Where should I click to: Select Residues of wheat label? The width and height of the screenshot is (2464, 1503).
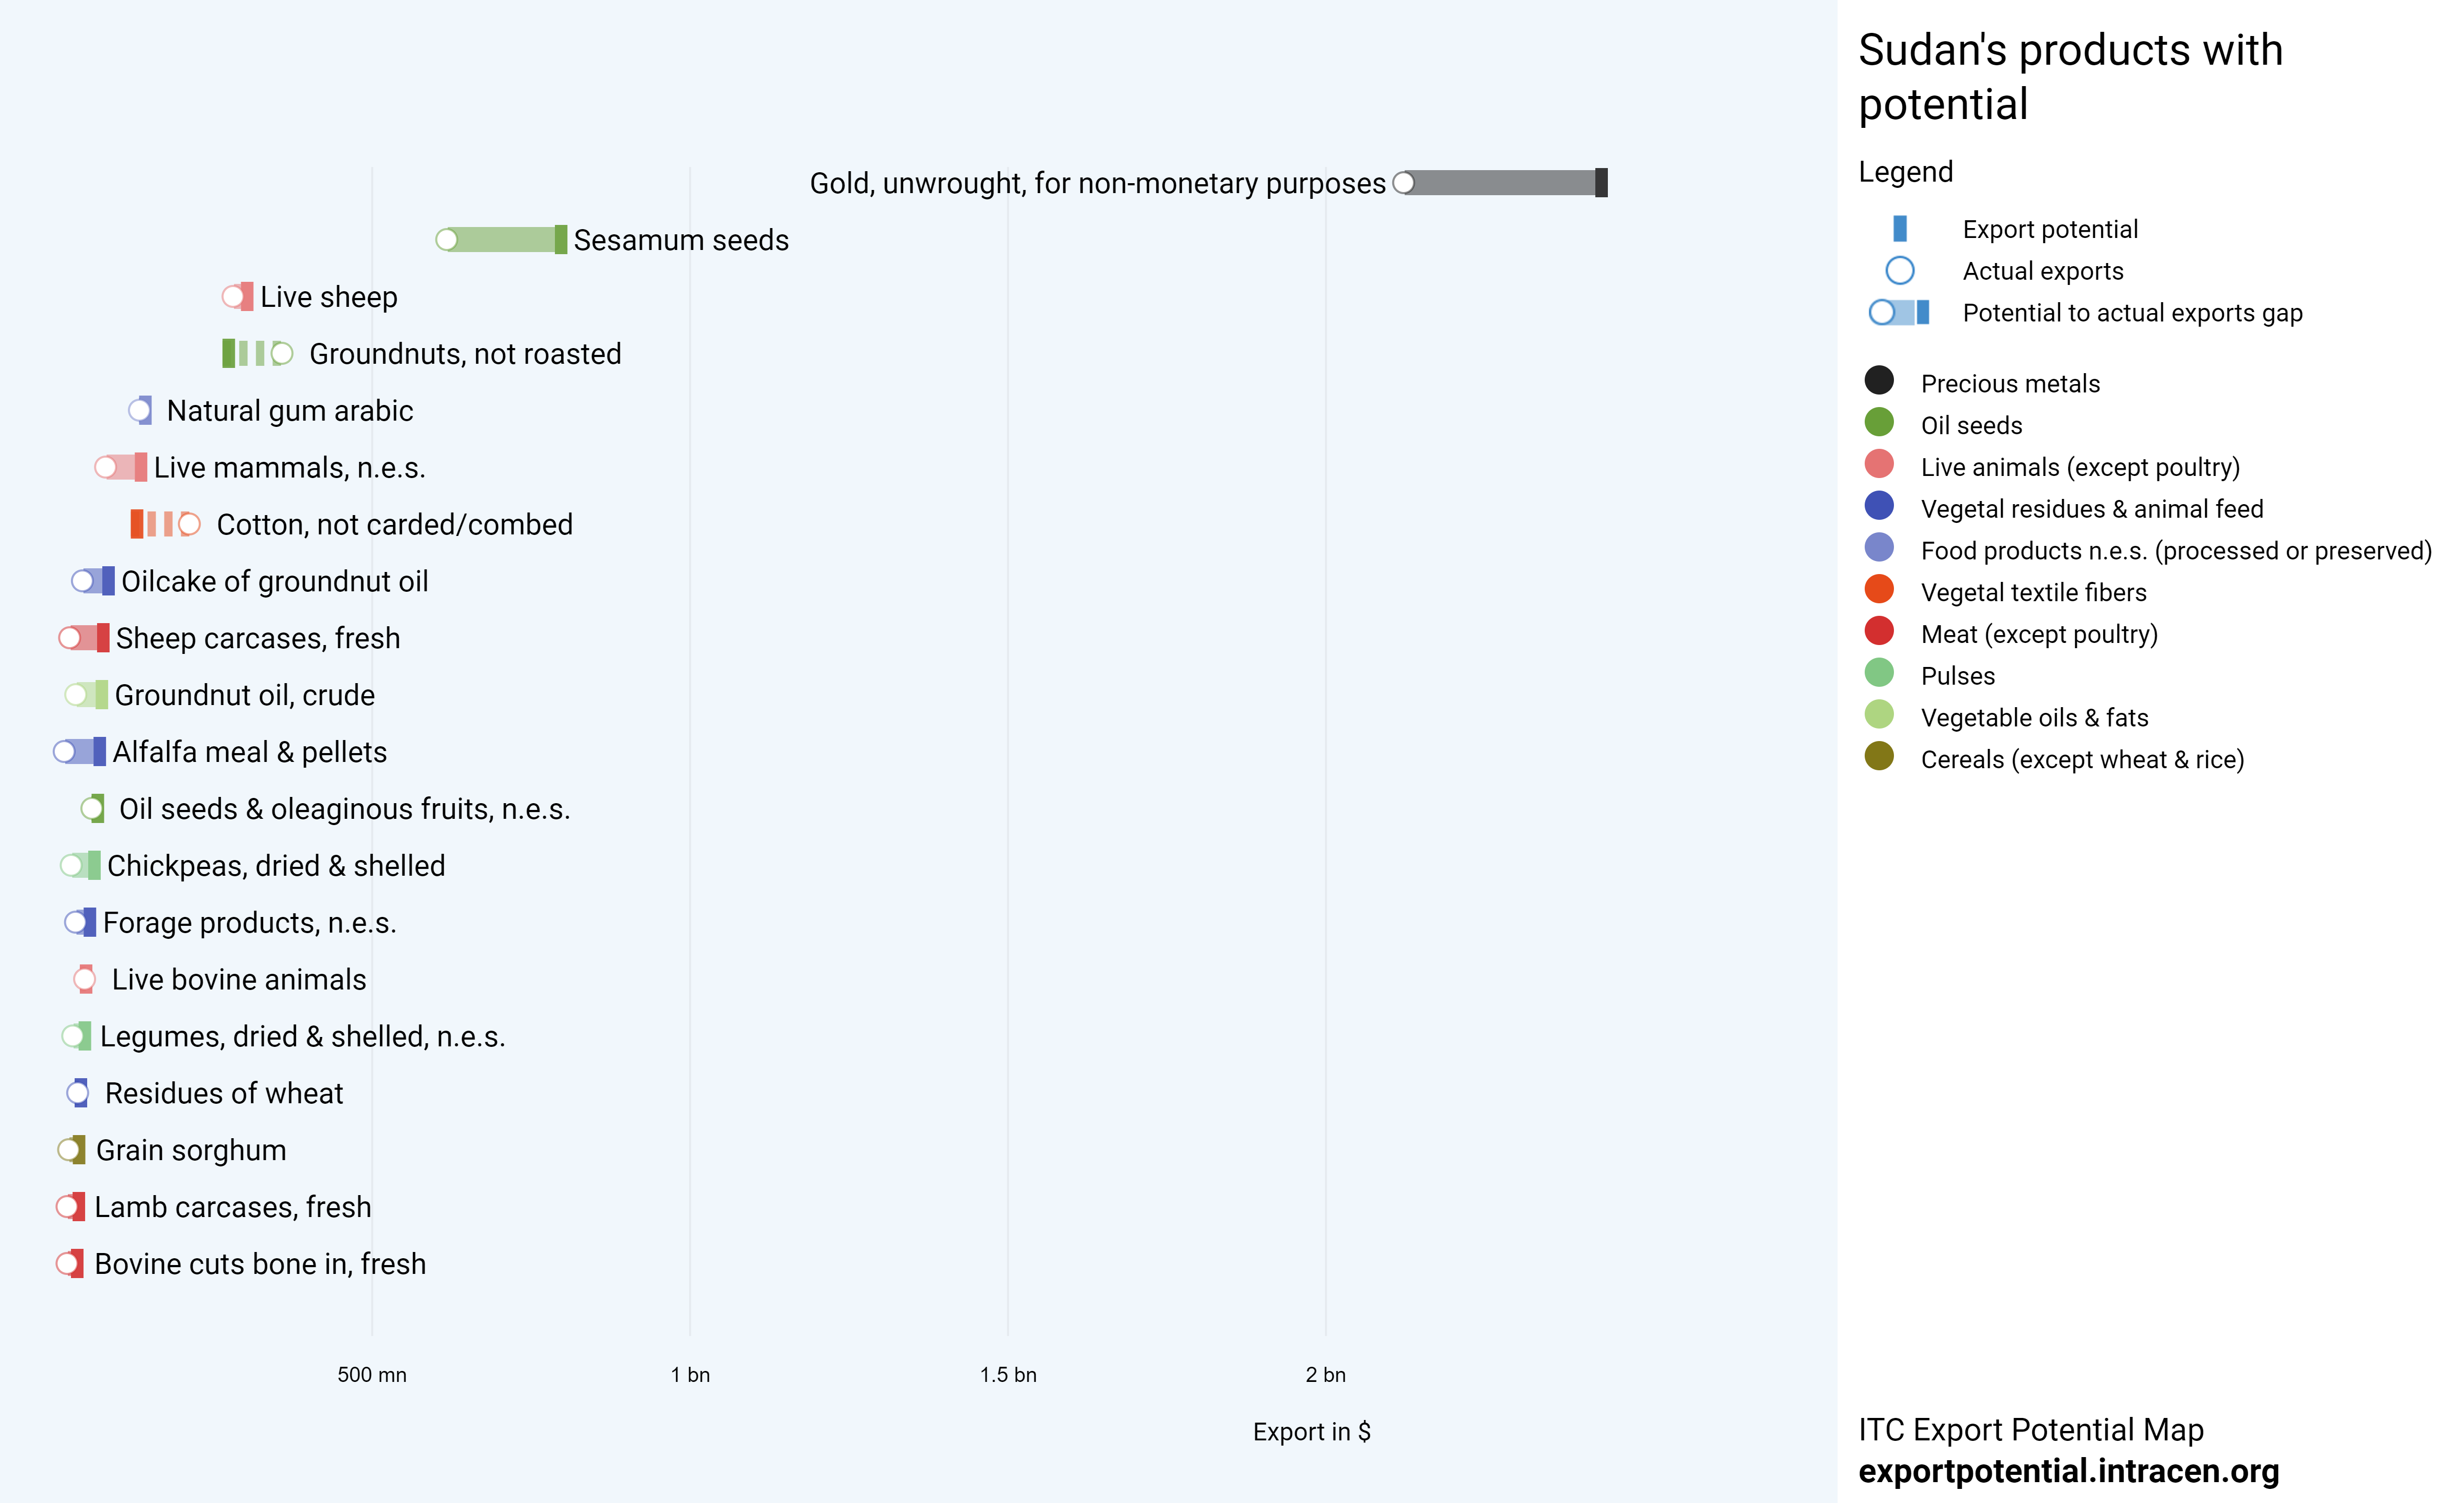224,1094
